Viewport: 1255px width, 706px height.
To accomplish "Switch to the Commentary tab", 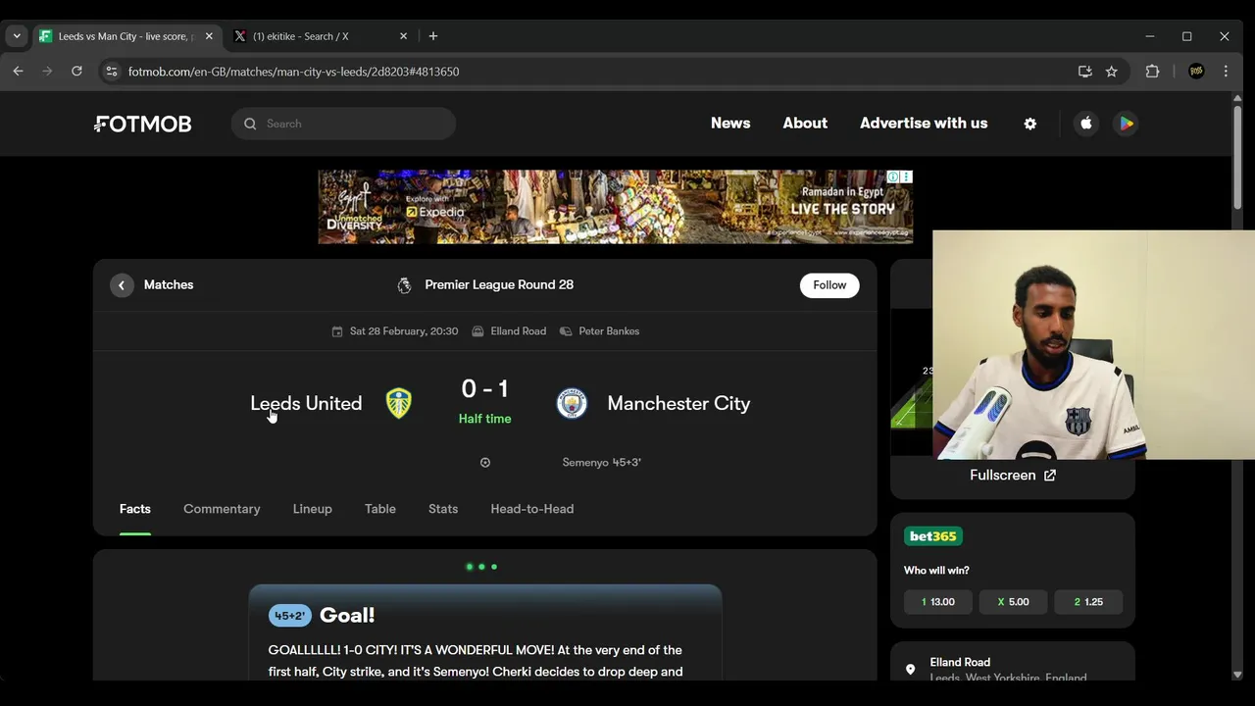I will click(x=222, y=509).
